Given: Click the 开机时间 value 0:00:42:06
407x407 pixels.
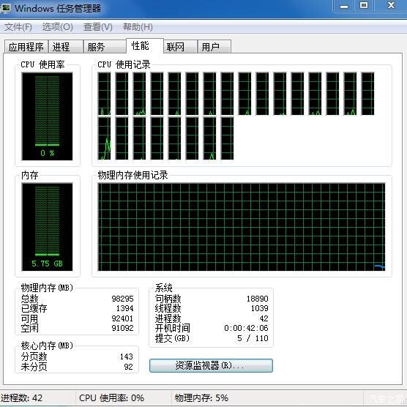Looking at the screenshot, I should tap(247, 328).
